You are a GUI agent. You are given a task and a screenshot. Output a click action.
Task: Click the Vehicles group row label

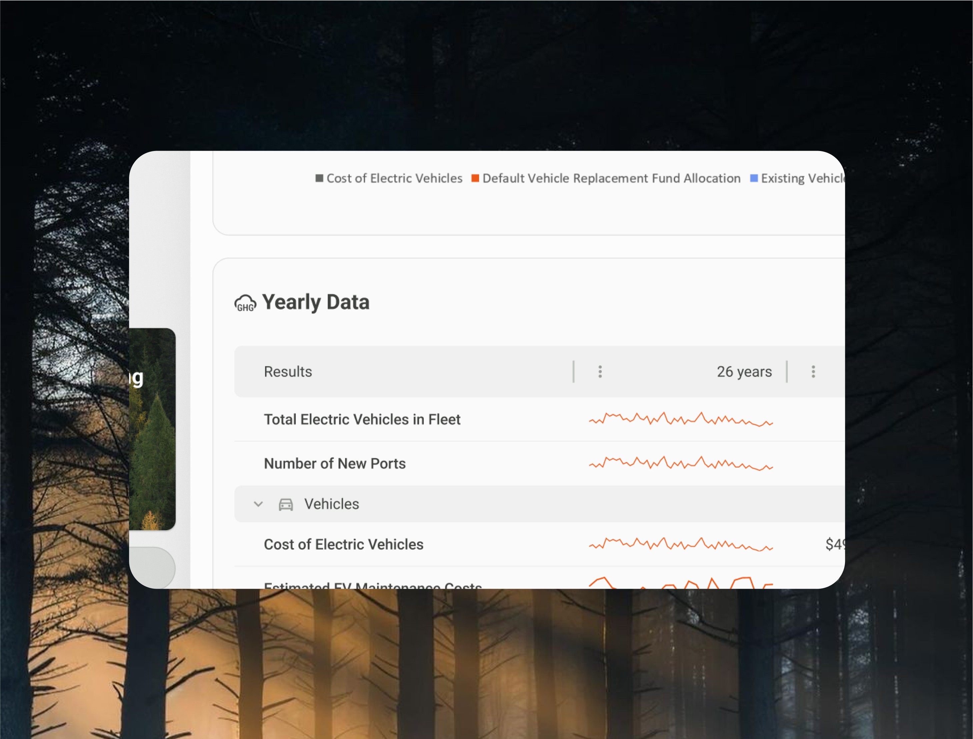coord(331,504)
